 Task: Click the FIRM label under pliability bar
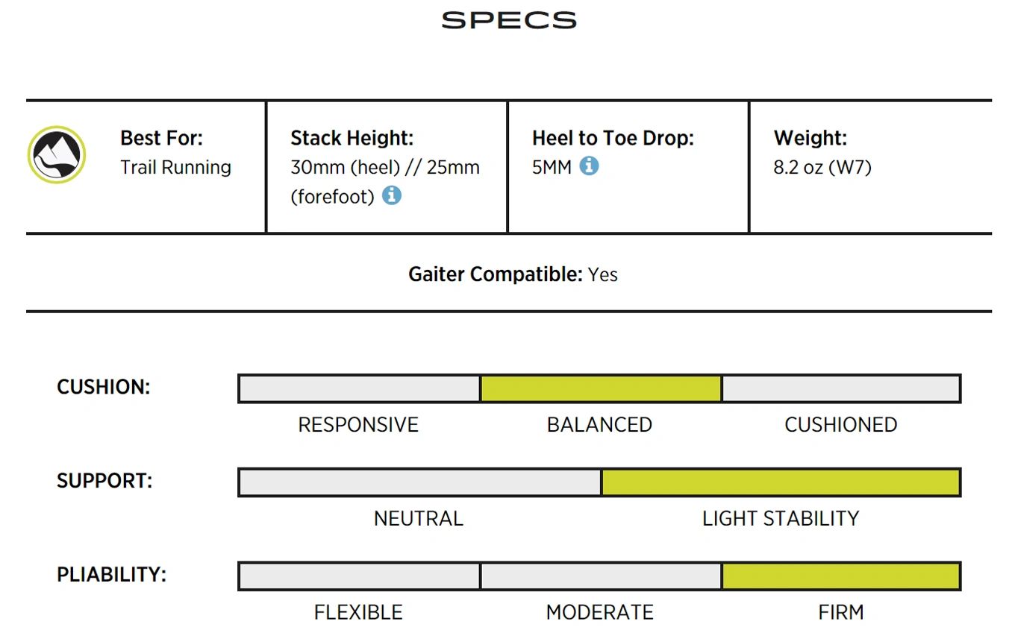[x=841, y=612]
